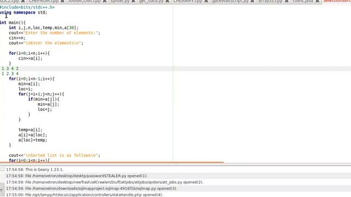Select the sqlmap.py opened message
The image size is (351, 197).
coord(92,188)
